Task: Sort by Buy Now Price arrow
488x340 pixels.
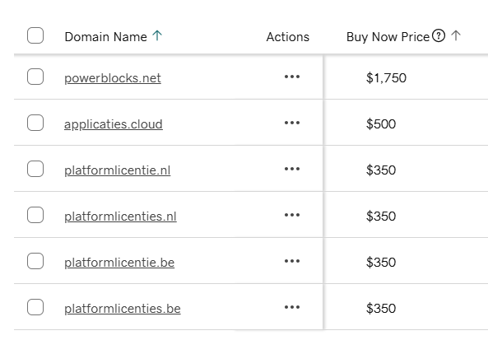Action: (x=456, y=35)
